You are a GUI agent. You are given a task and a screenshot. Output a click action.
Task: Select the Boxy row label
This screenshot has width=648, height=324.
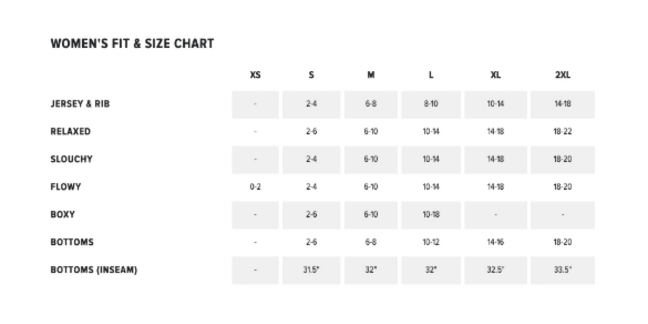(x=63, y=215)
